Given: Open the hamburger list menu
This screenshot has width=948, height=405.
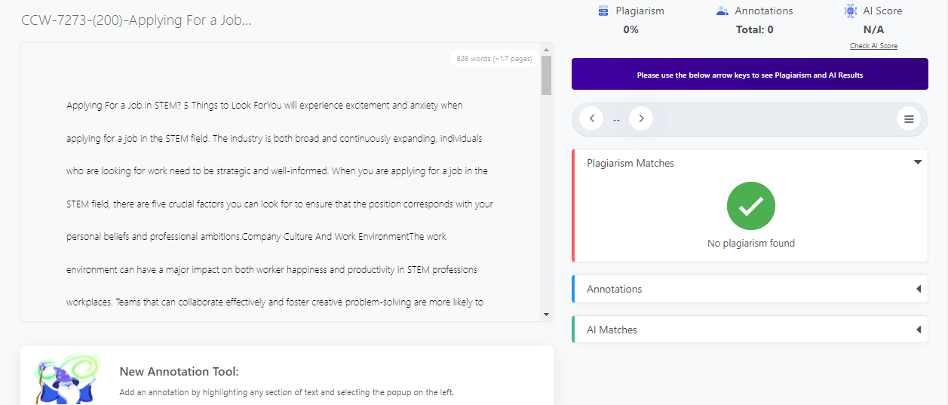Looking at the screenshot, I should pyautogui.click(x=909, y=119).
